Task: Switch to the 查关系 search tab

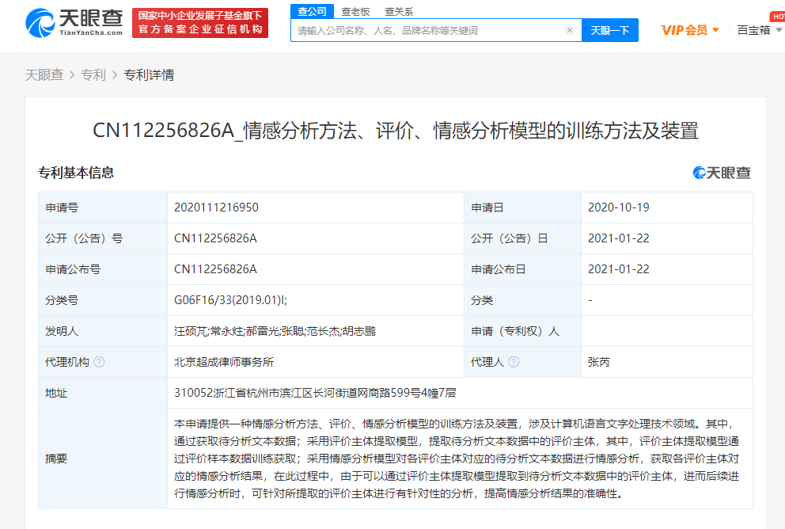Action: pyautogui.click(x=398, y=11)
